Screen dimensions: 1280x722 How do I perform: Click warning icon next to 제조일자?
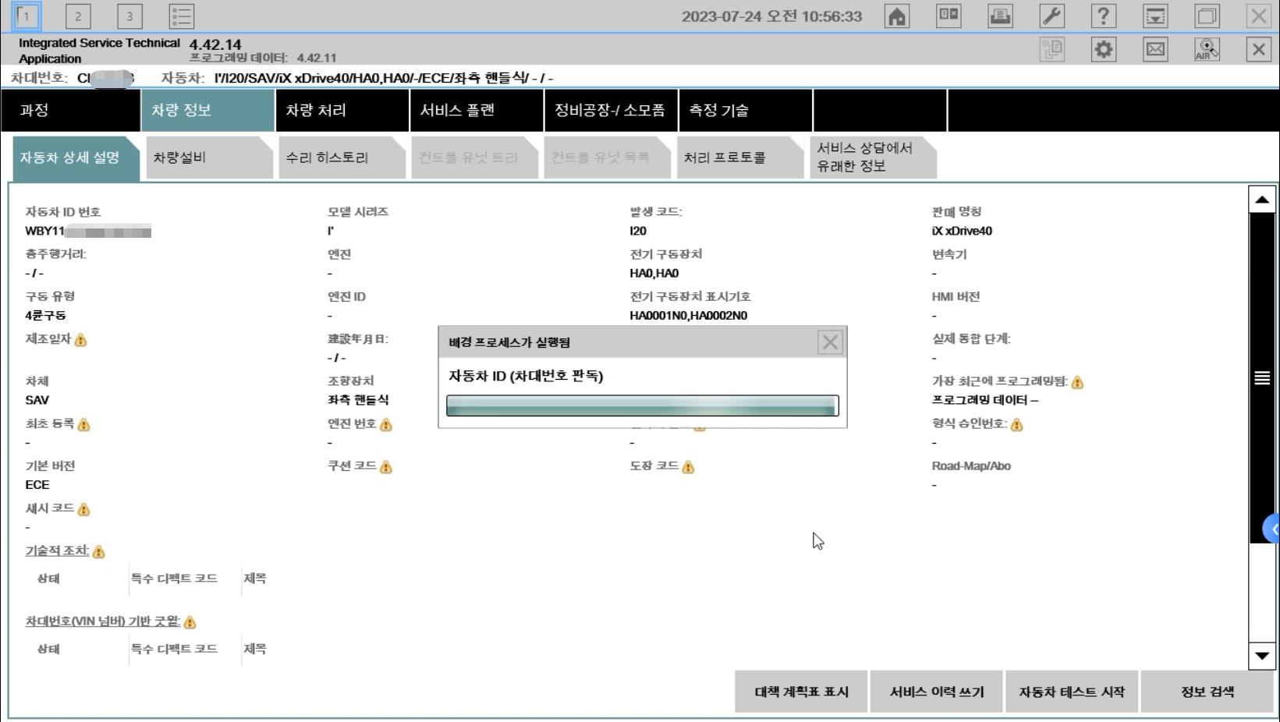click(x=80, y=340)
